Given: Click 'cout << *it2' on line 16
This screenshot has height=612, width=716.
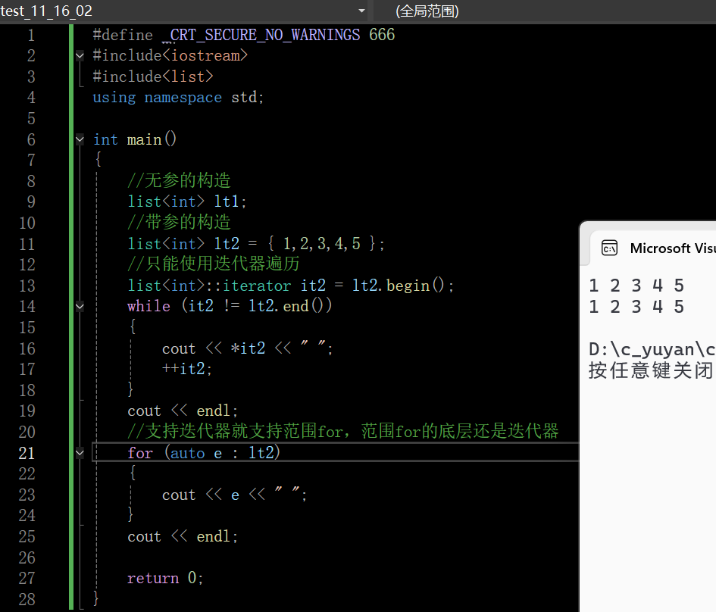Looking at the screenshot, I should pos(214,348).
